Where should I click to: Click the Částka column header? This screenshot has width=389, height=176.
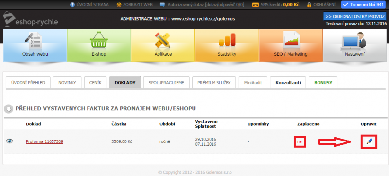[x=119, y=124]
